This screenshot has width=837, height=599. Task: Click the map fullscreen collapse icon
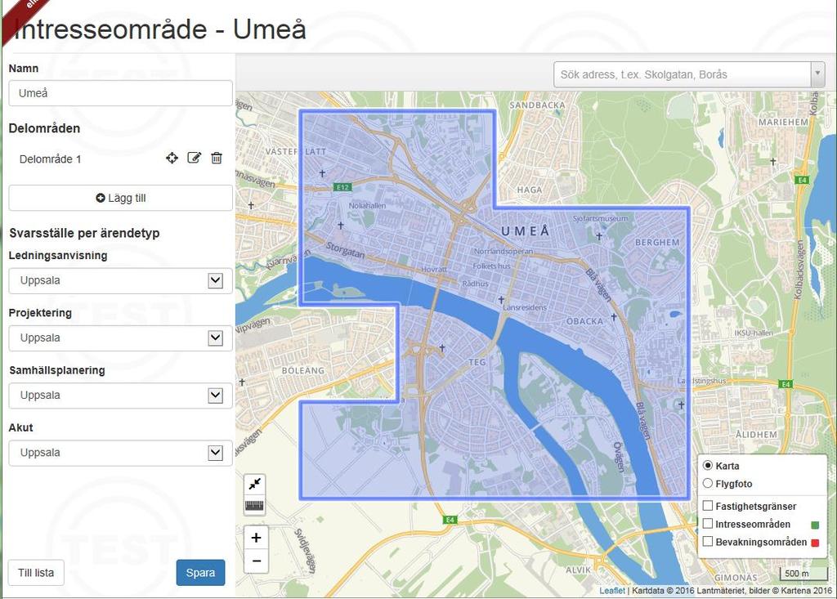click(255, 484)
